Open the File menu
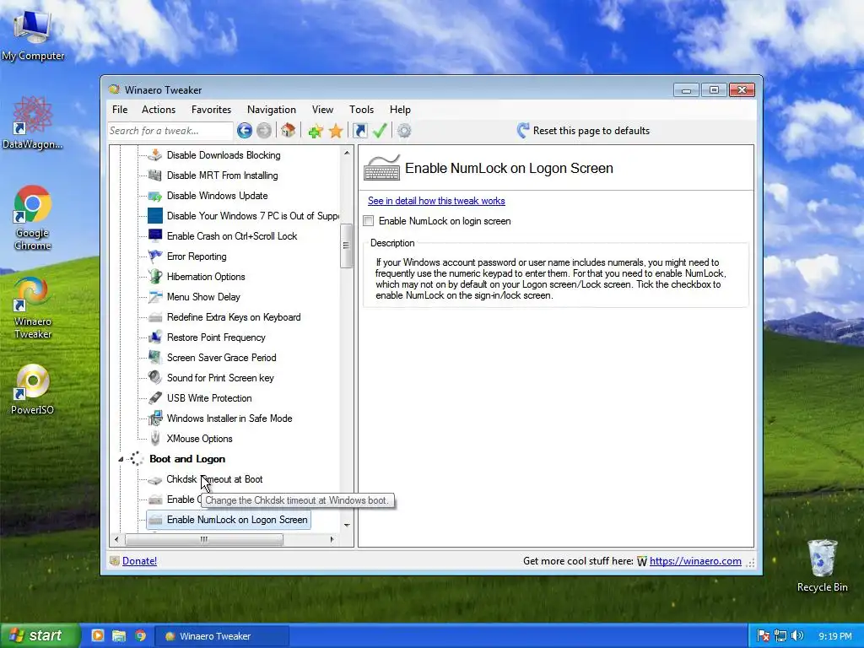Image resolution: width=864 pixels, height=648 pixels. point(120,110)
